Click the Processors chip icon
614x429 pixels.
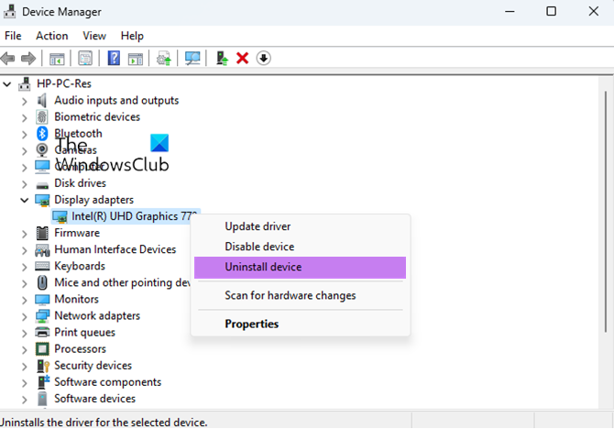(x=42, y=348)
